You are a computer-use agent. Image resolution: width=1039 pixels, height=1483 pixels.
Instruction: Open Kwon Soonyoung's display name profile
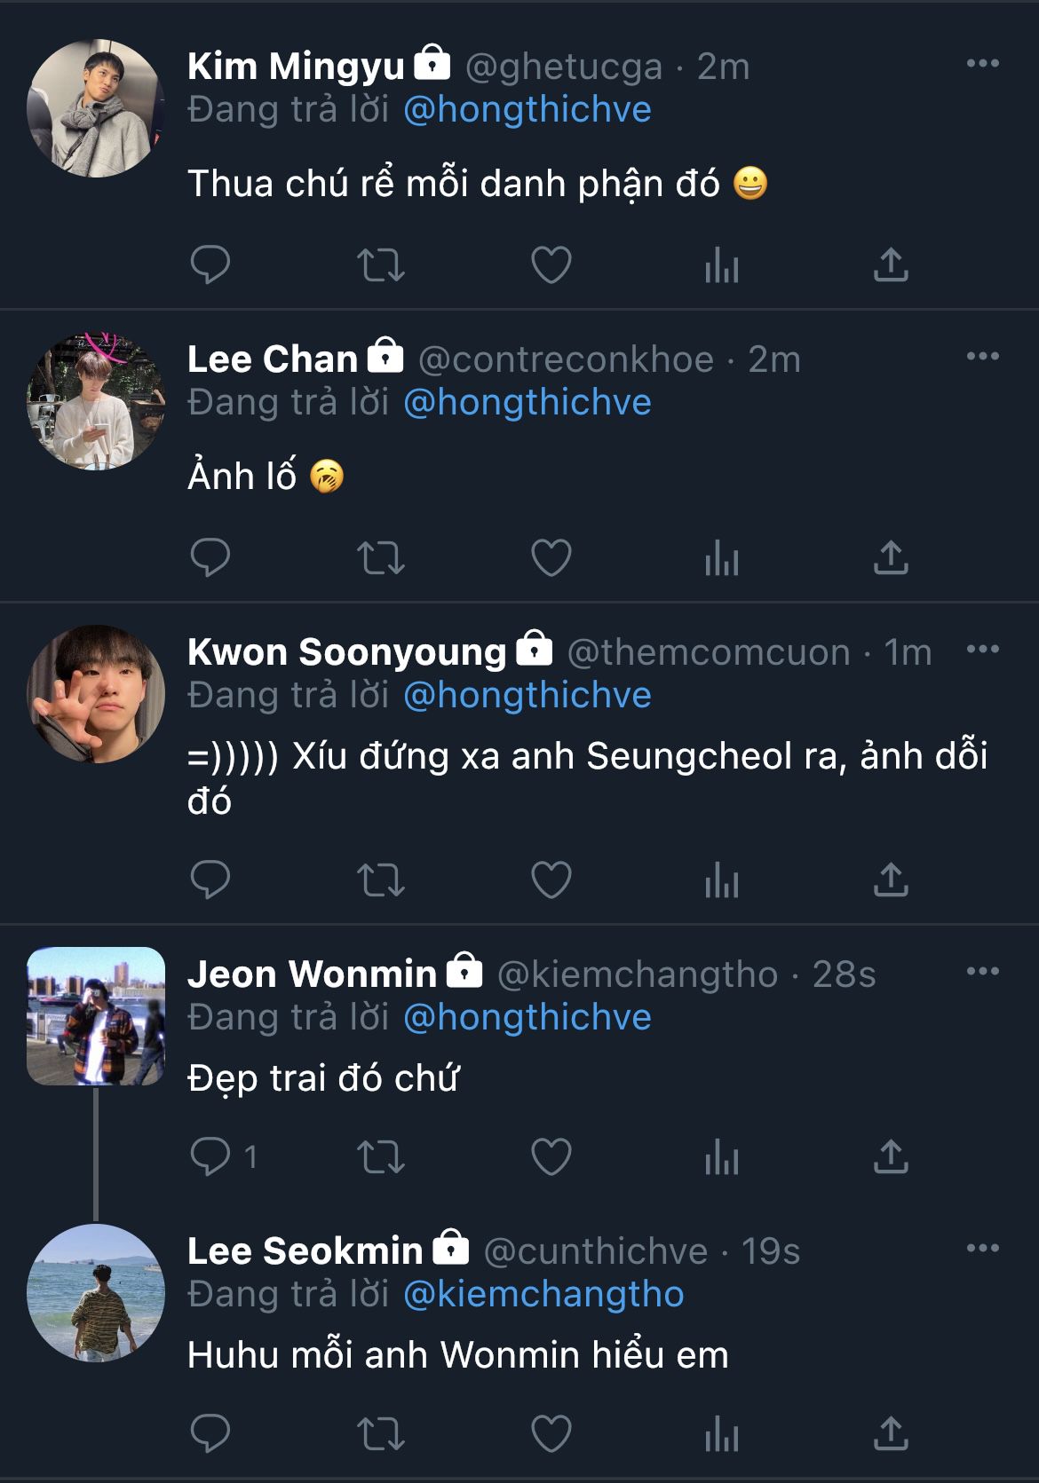tap(346, 652)
